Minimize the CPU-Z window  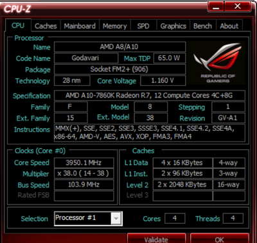216,6
